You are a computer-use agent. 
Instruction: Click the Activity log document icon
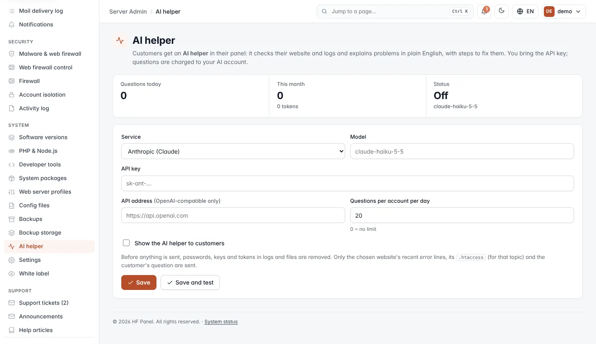pyautogui.click(x=12, y=108)
